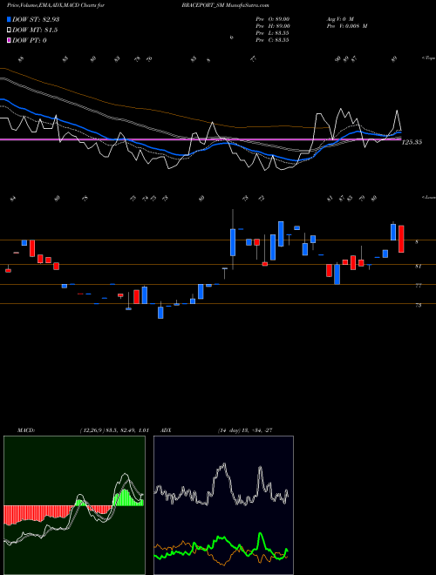Click the blue DOW ST legend swatch

[x=9, y=19]
